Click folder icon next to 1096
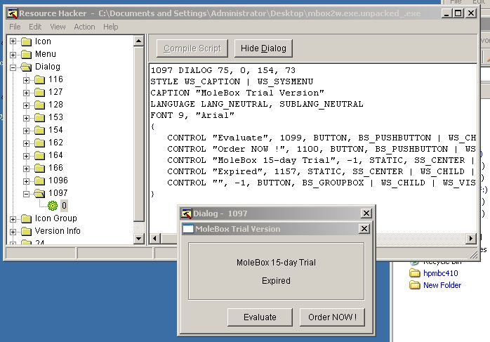 point(40,180)
